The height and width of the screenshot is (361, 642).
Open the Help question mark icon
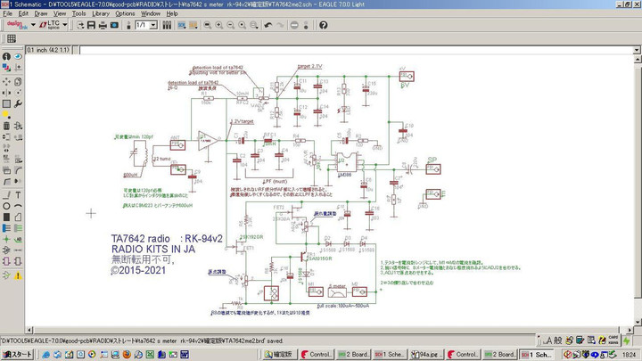(x=323, y=25)
